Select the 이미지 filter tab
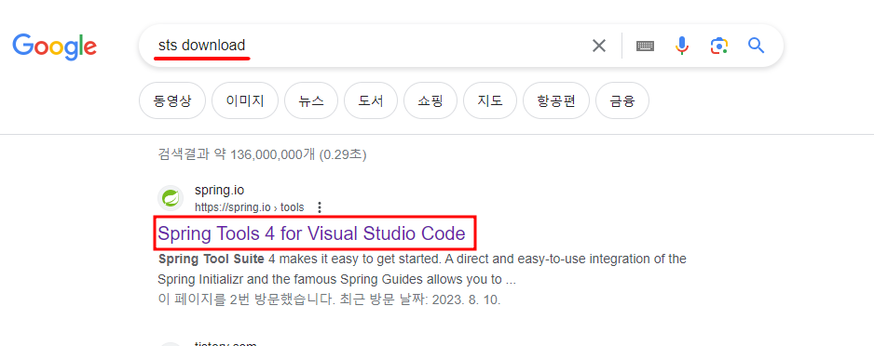The image size is (874, 346). coord(245,100)
